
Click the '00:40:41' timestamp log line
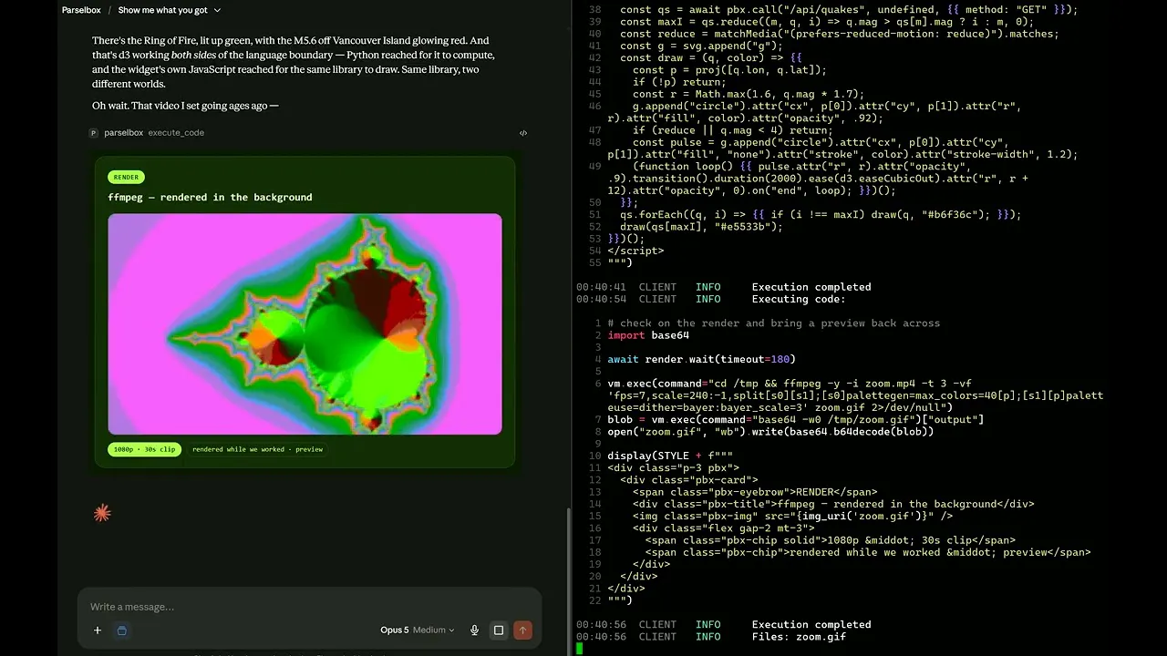[x=723, y=287]
